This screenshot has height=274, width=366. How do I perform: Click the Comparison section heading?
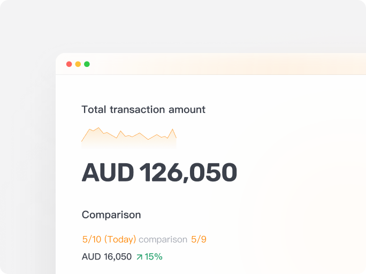(111, 215)
